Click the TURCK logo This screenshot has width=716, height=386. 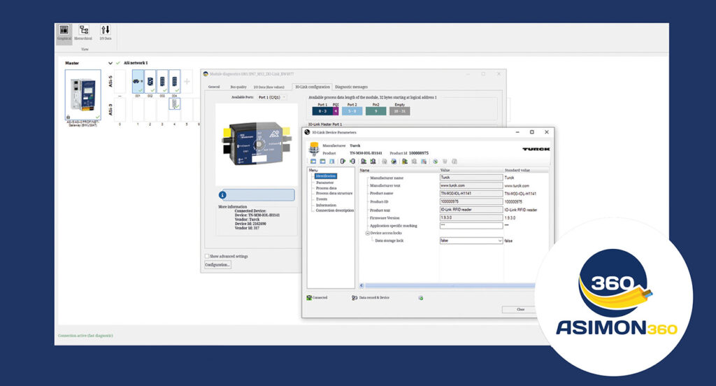point(536,149)
